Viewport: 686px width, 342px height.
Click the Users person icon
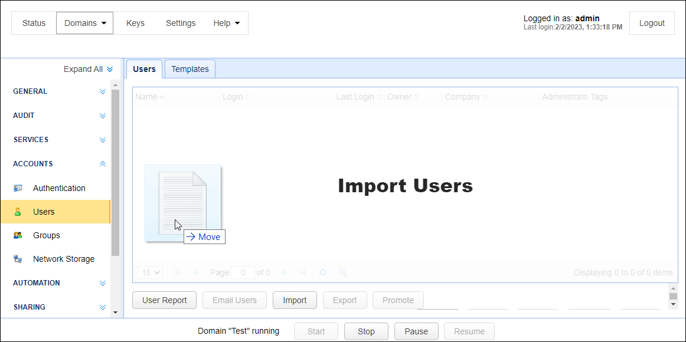tap(18, 212)
